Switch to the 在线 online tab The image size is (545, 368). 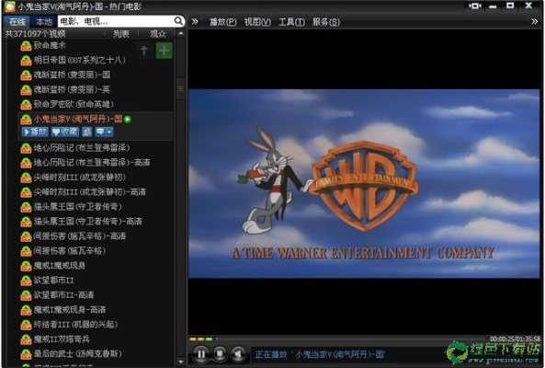pos(17,21)
